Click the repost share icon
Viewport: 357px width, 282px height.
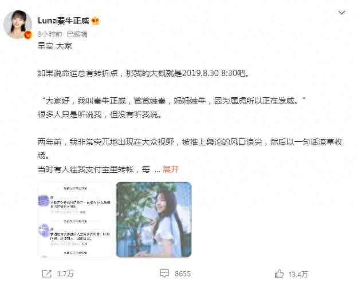pos(47,274)
